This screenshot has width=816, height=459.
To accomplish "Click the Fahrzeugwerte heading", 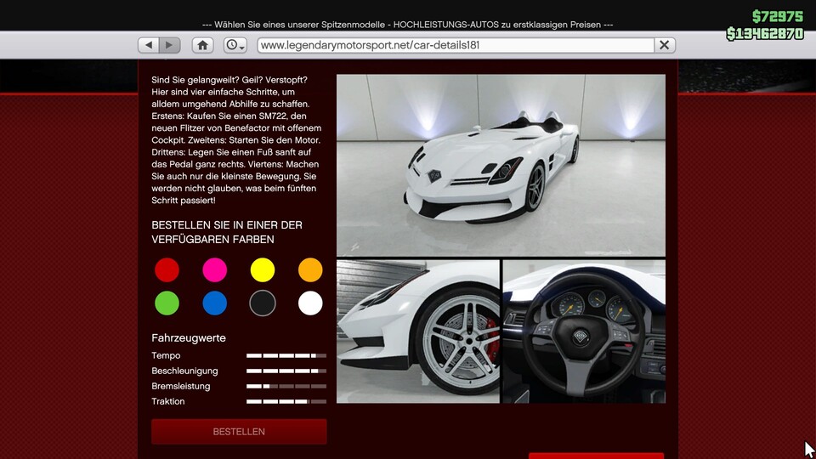I will point(189,338).
